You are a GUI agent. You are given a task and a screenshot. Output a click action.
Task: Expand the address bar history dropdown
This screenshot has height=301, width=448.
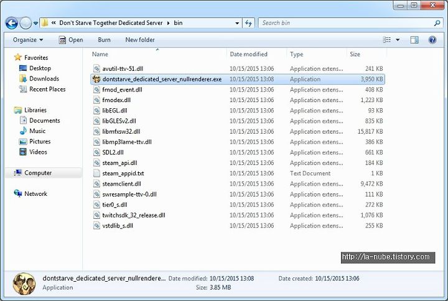(237, 23)
